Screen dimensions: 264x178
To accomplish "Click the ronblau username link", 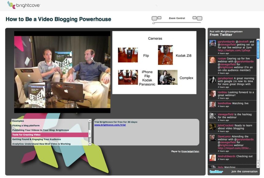I will coord(223,92).
